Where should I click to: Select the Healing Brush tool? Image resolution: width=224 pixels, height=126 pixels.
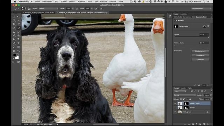tap(14, 28)
